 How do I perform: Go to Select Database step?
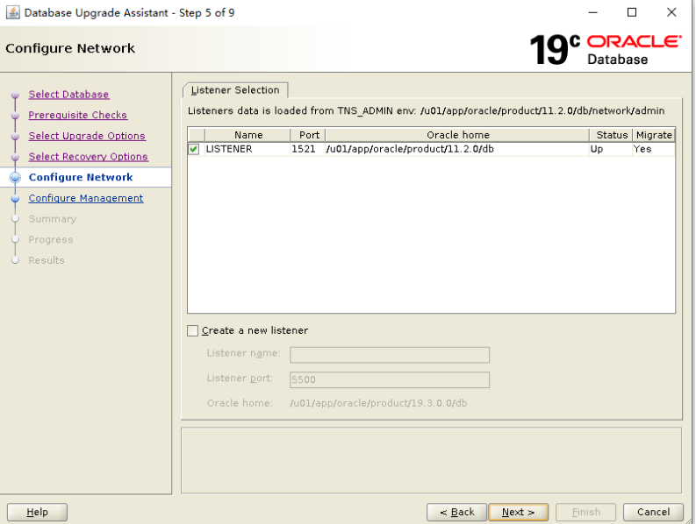[68, 95]
